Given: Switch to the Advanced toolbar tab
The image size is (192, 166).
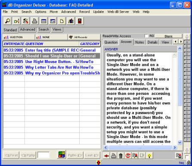Looking at the screenshot, I should pyautogui.click(x=28, y=30).
